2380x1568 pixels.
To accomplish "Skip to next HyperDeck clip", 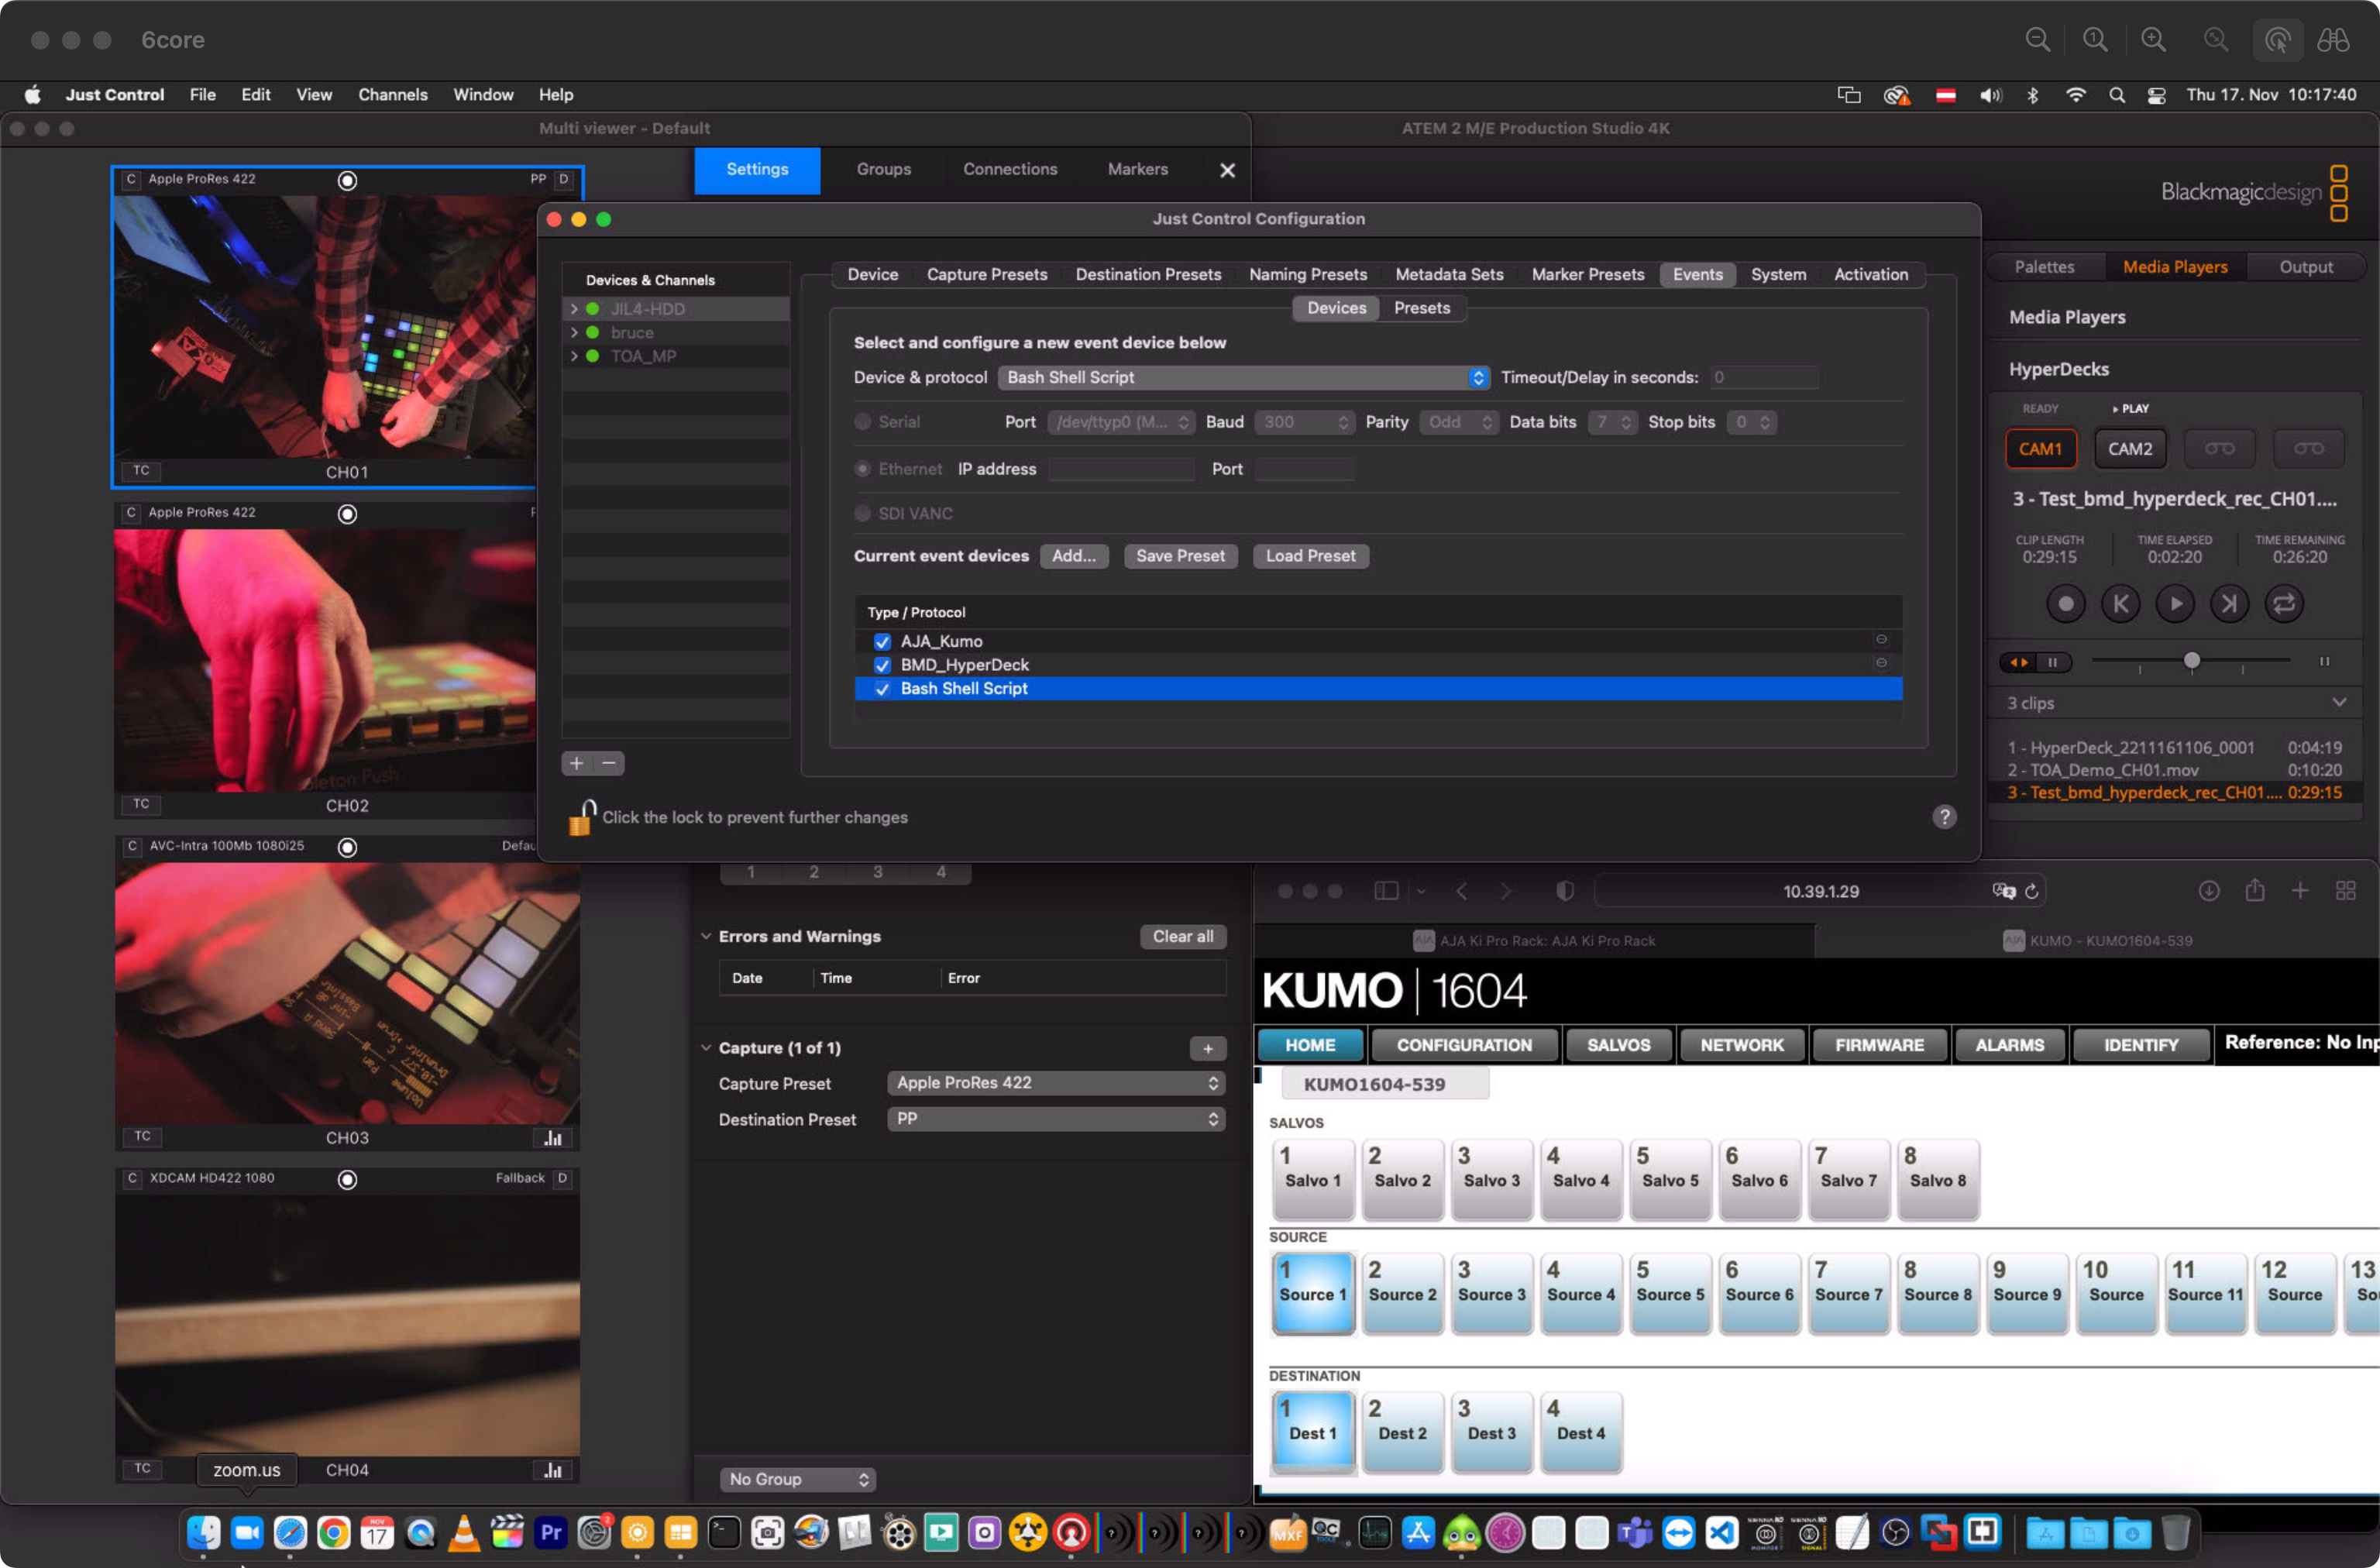I will [x=2229, y=604].
